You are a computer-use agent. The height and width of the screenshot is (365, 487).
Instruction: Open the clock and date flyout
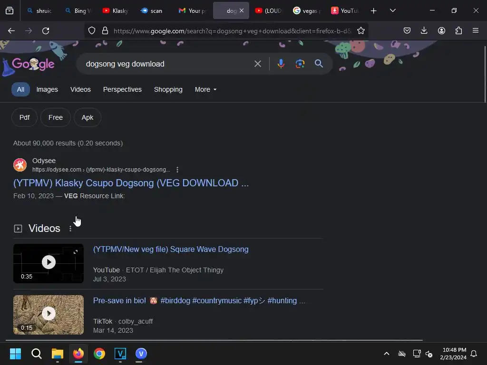[x=453, y=354]
